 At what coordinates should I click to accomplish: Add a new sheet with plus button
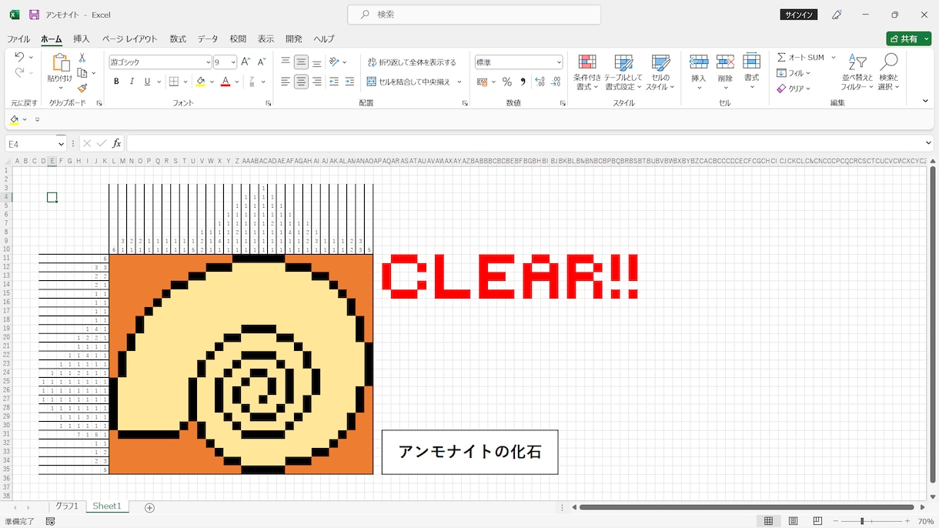click(149, 508)
